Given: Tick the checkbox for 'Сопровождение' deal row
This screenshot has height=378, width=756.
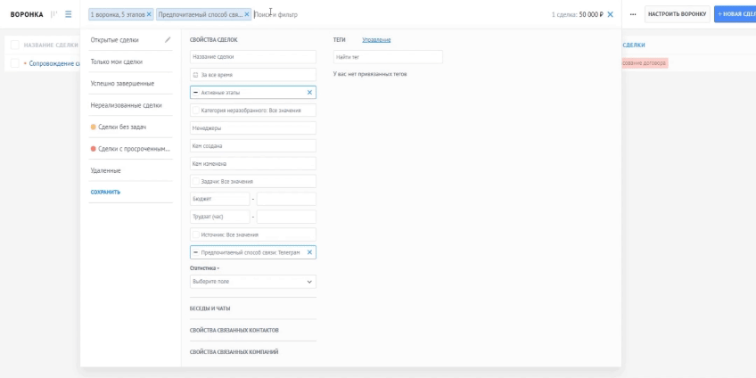Looking at the screenshot, I should tap(15, 63).
